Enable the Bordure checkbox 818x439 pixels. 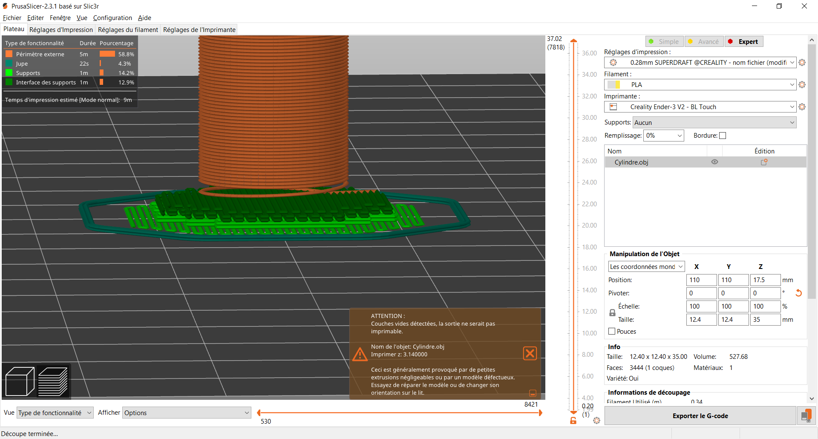coord(723,136)
